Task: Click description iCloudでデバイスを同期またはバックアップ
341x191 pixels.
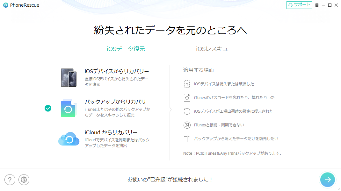Action: pos(117,143)
